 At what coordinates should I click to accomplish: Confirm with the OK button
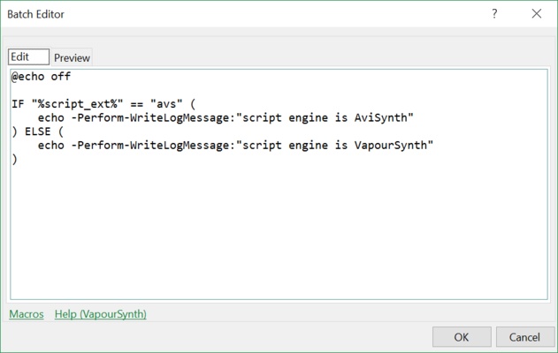461,337
